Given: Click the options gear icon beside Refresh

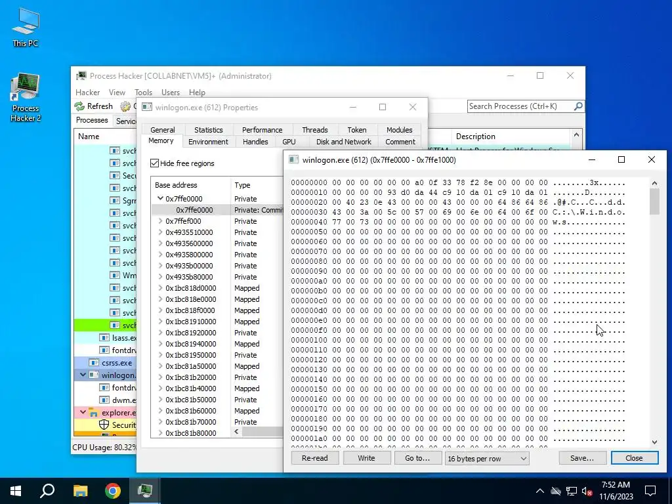Looking at the screenshot, I should pyautogui.click(x=125, y=106).
